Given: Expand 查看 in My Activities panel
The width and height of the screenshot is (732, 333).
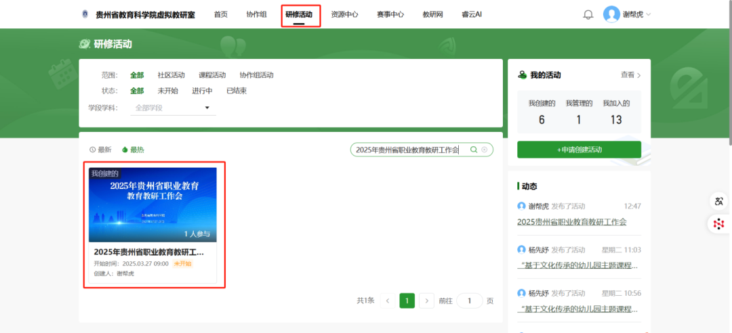Looking at the screenshot, I should coord(630,75).
